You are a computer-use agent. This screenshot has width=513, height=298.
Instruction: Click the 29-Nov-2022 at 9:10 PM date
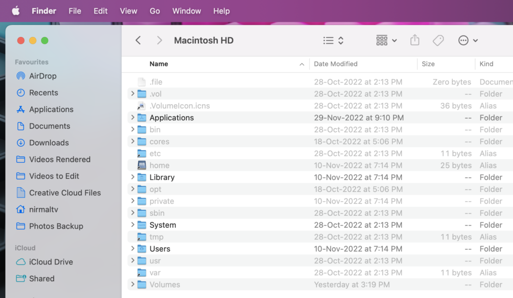tap(359, 118)
